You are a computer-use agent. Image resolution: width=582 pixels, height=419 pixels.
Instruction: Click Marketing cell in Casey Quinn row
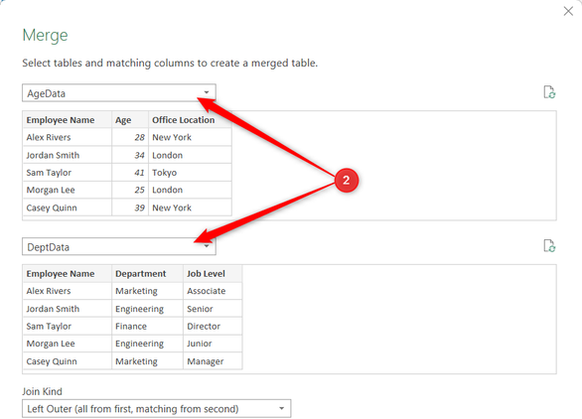pos(147,361)
